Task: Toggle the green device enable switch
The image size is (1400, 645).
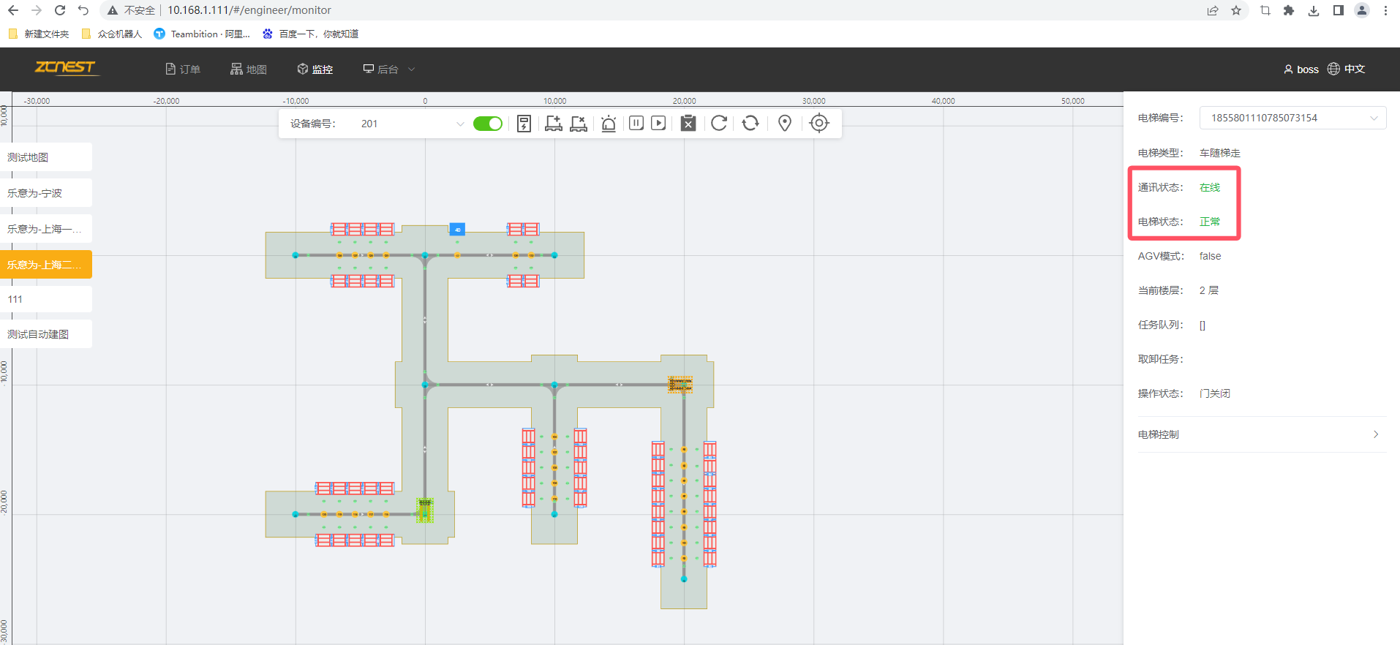Action: [488, 124]
